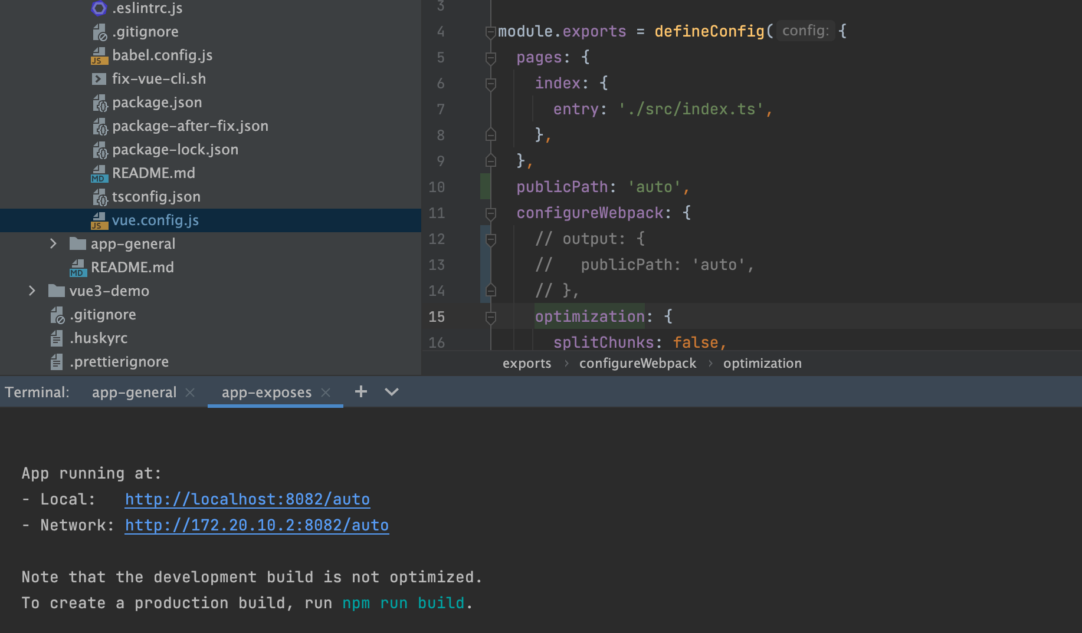Click the app-general folder icon
Viewport: 1082px width, 633px height.
click(x=78, y=244)
